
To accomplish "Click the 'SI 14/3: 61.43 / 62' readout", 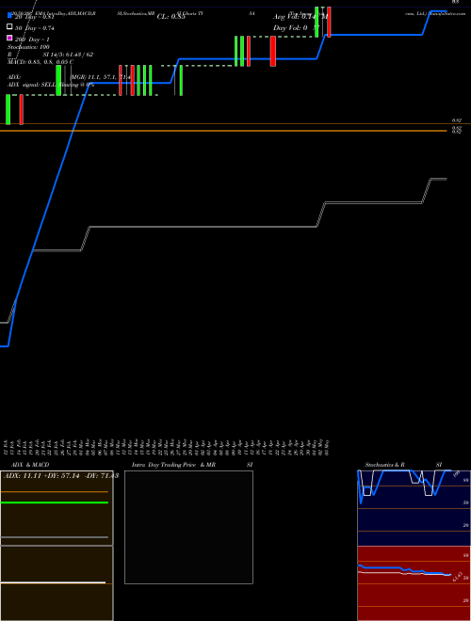I will tap(68, 55).
